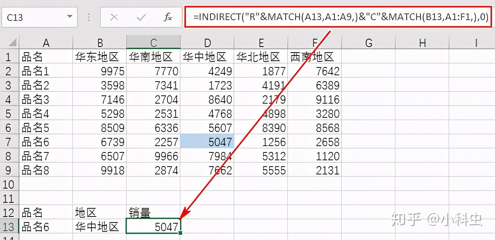495x240 pixels.
Task: Click the 西南地区 header cell
Action: pos(315,57)
